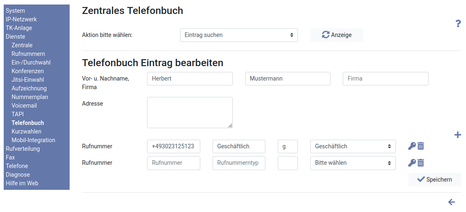The image size is (466, 212).
Task: Open the 'Geschäftlich' number type dropdown
Action: pos(353,146)
